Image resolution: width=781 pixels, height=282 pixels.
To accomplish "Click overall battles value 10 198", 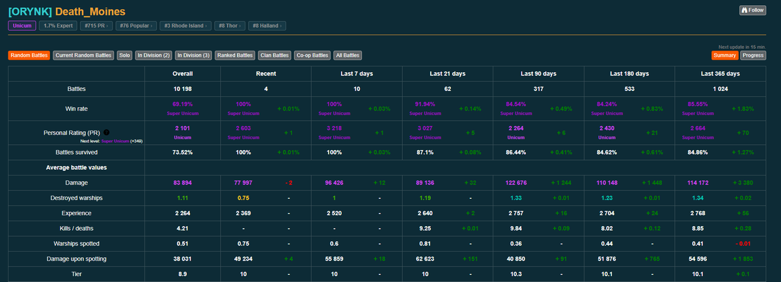I will tap(182, 88).
